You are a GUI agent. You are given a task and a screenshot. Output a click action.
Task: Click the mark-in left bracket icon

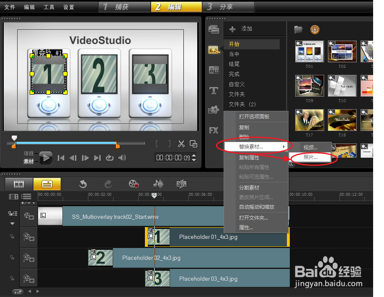[x=157, y=143]
